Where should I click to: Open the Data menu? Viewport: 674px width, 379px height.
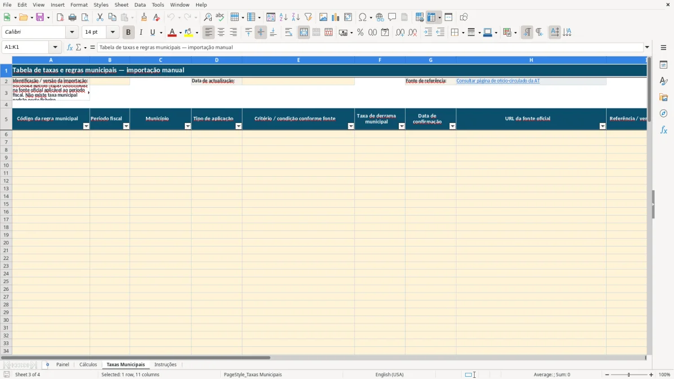click(x=140, y=4)
